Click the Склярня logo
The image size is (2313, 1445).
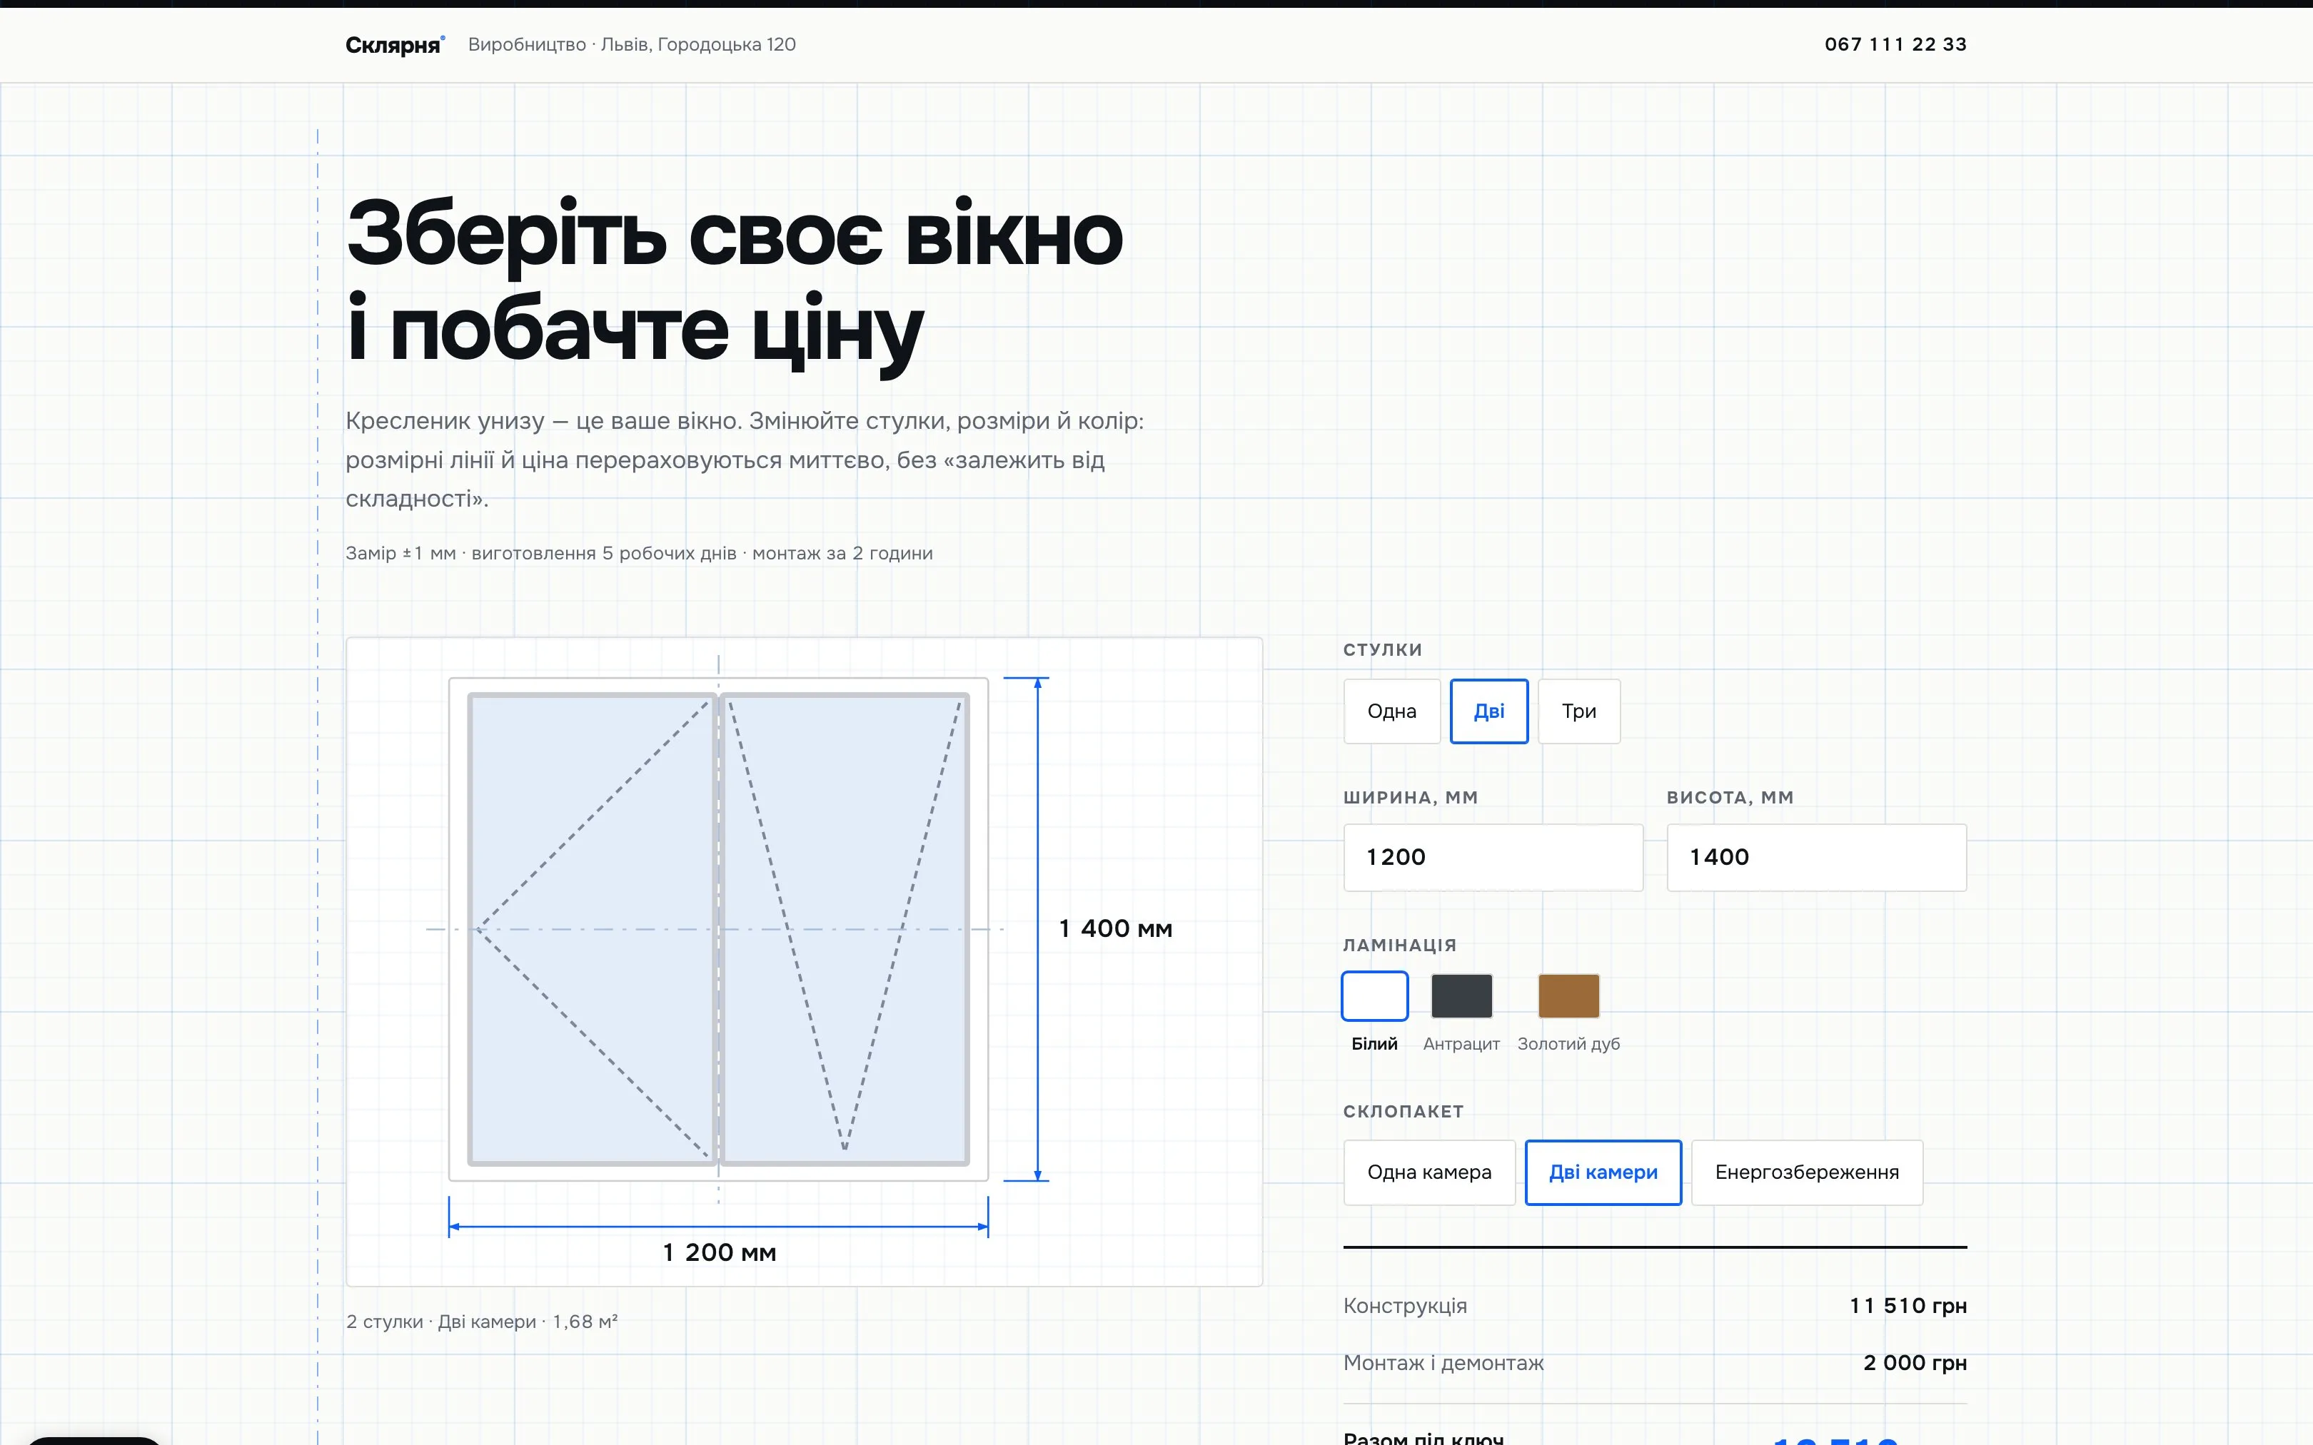pyautogui.click(x=395, y=45)
